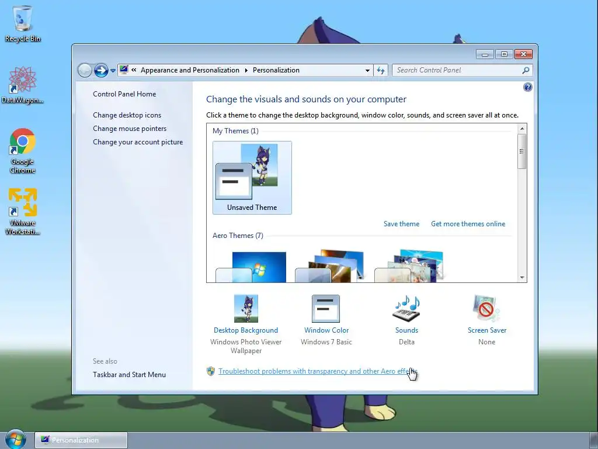Click the Delta sound scheme label
The height and width of the screenshot is (449, 598).
pos(406,341)
